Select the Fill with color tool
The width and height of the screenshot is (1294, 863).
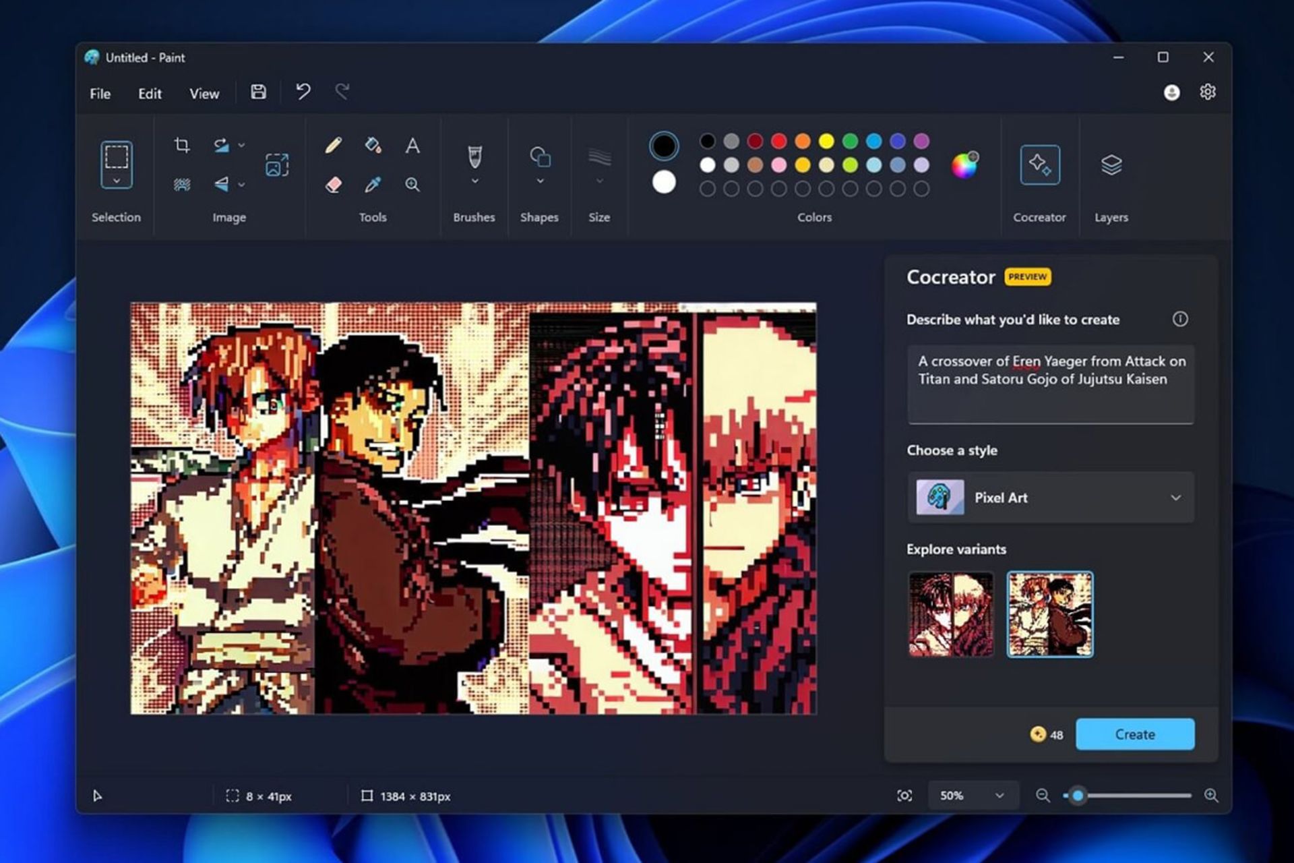(373, 146)
